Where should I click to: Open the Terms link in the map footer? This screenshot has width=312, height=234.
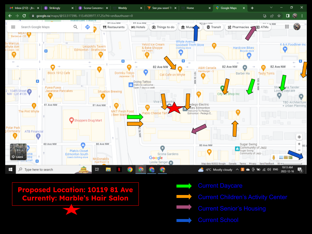(242, 163)
